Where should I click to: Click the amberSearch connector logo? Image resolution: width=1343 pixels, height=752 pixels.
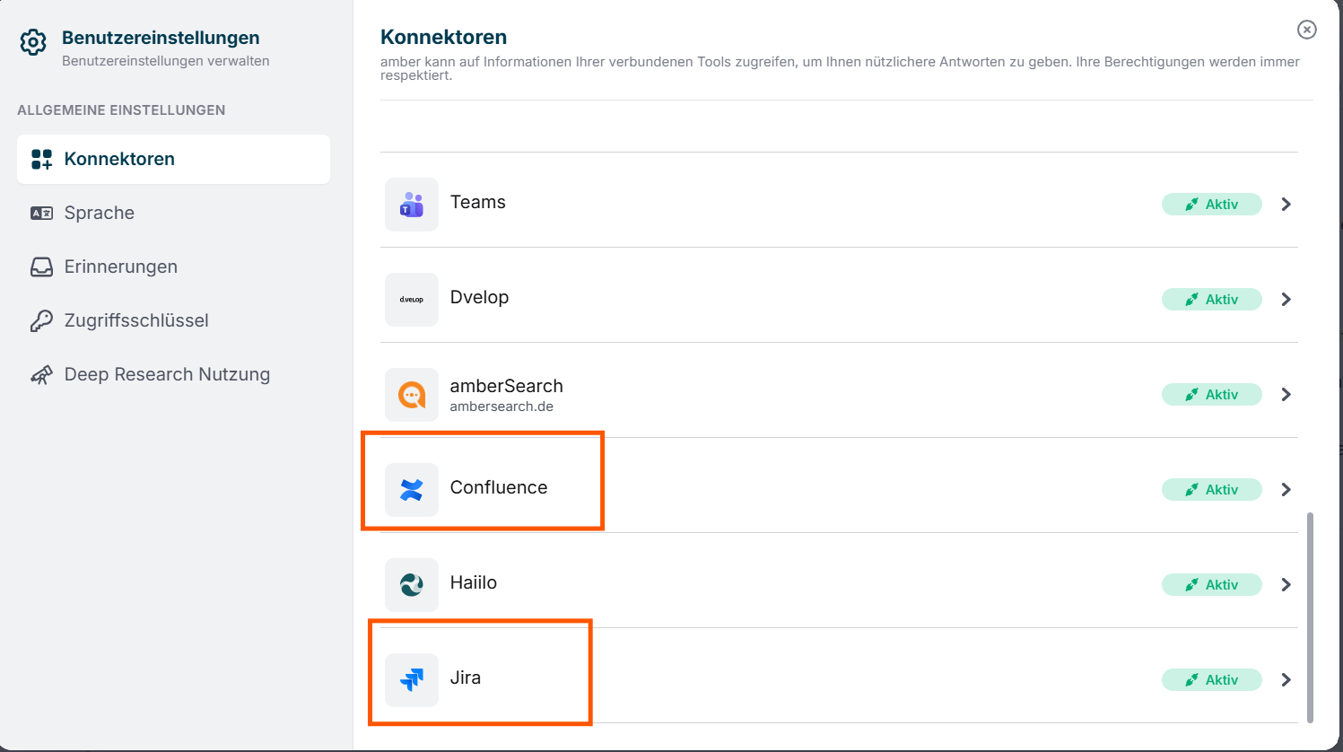tap(412, 395)
